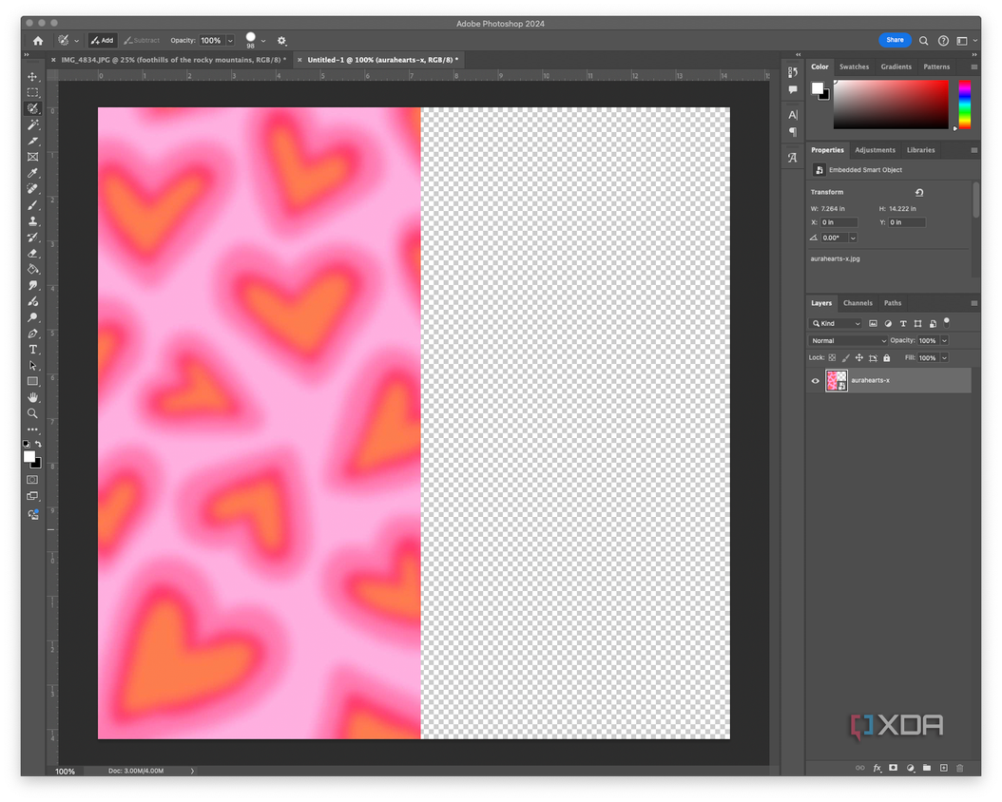Select the Rectangular Marquee tool
The image size is (1002, 802).
[32, 92]
